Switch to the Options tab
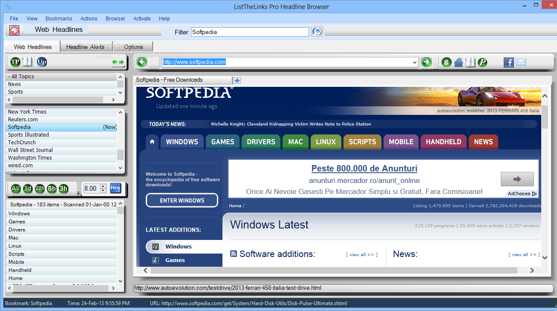Viewport: 557px width, 311px height. click(133, 47)
